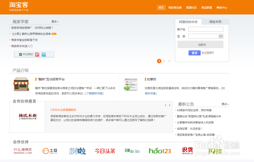Click the NEW badge beside 鹊桥 article
The width and height of the screenshot is (254, 162).
tap(54, 34)
